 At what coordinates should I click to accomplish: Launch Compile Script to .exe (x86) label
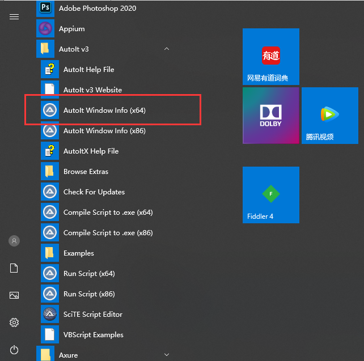point(108,233)
